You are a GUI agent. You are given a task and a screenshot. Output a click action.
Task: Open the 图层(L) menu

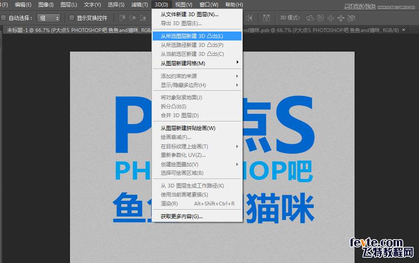pyautogui.click(x=69, y=5)
